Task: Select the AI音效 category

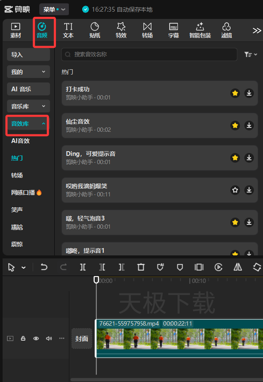Action: tap(21, 141)
